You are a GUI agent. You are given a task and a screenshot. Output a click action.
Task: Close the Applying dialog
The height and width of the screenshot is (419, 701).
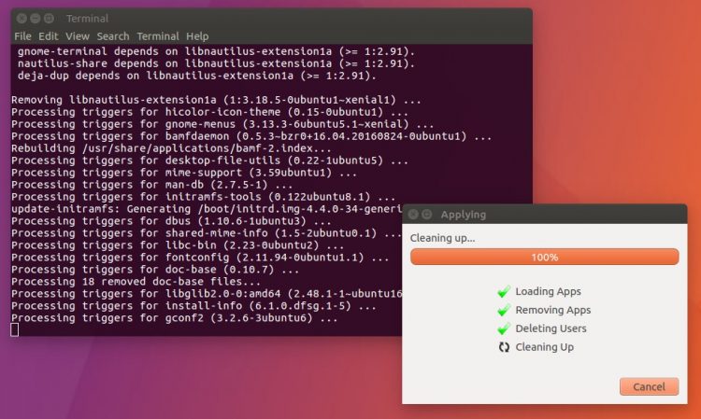(x=413, y=215)
